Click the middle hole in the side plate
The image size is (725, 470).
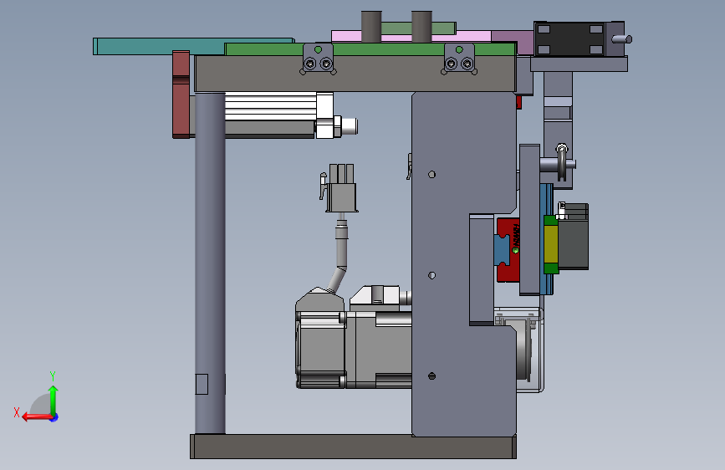(x=431, y=275)
